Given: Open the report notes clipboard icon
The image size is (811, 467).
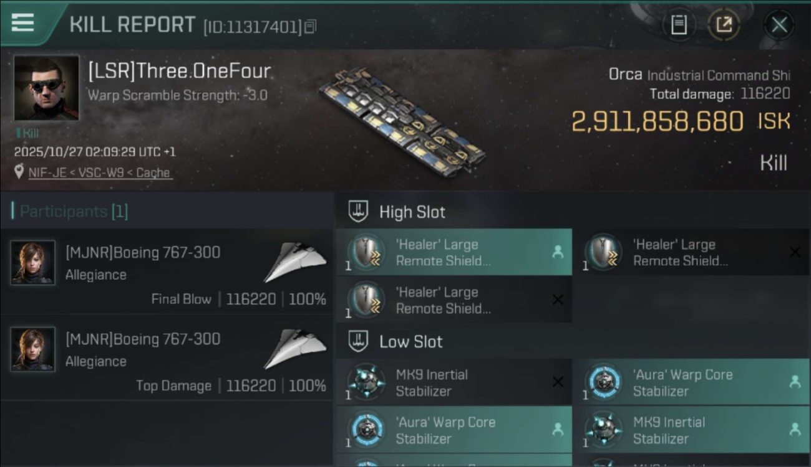Looking at the screenshot, I should click(679, 25).
